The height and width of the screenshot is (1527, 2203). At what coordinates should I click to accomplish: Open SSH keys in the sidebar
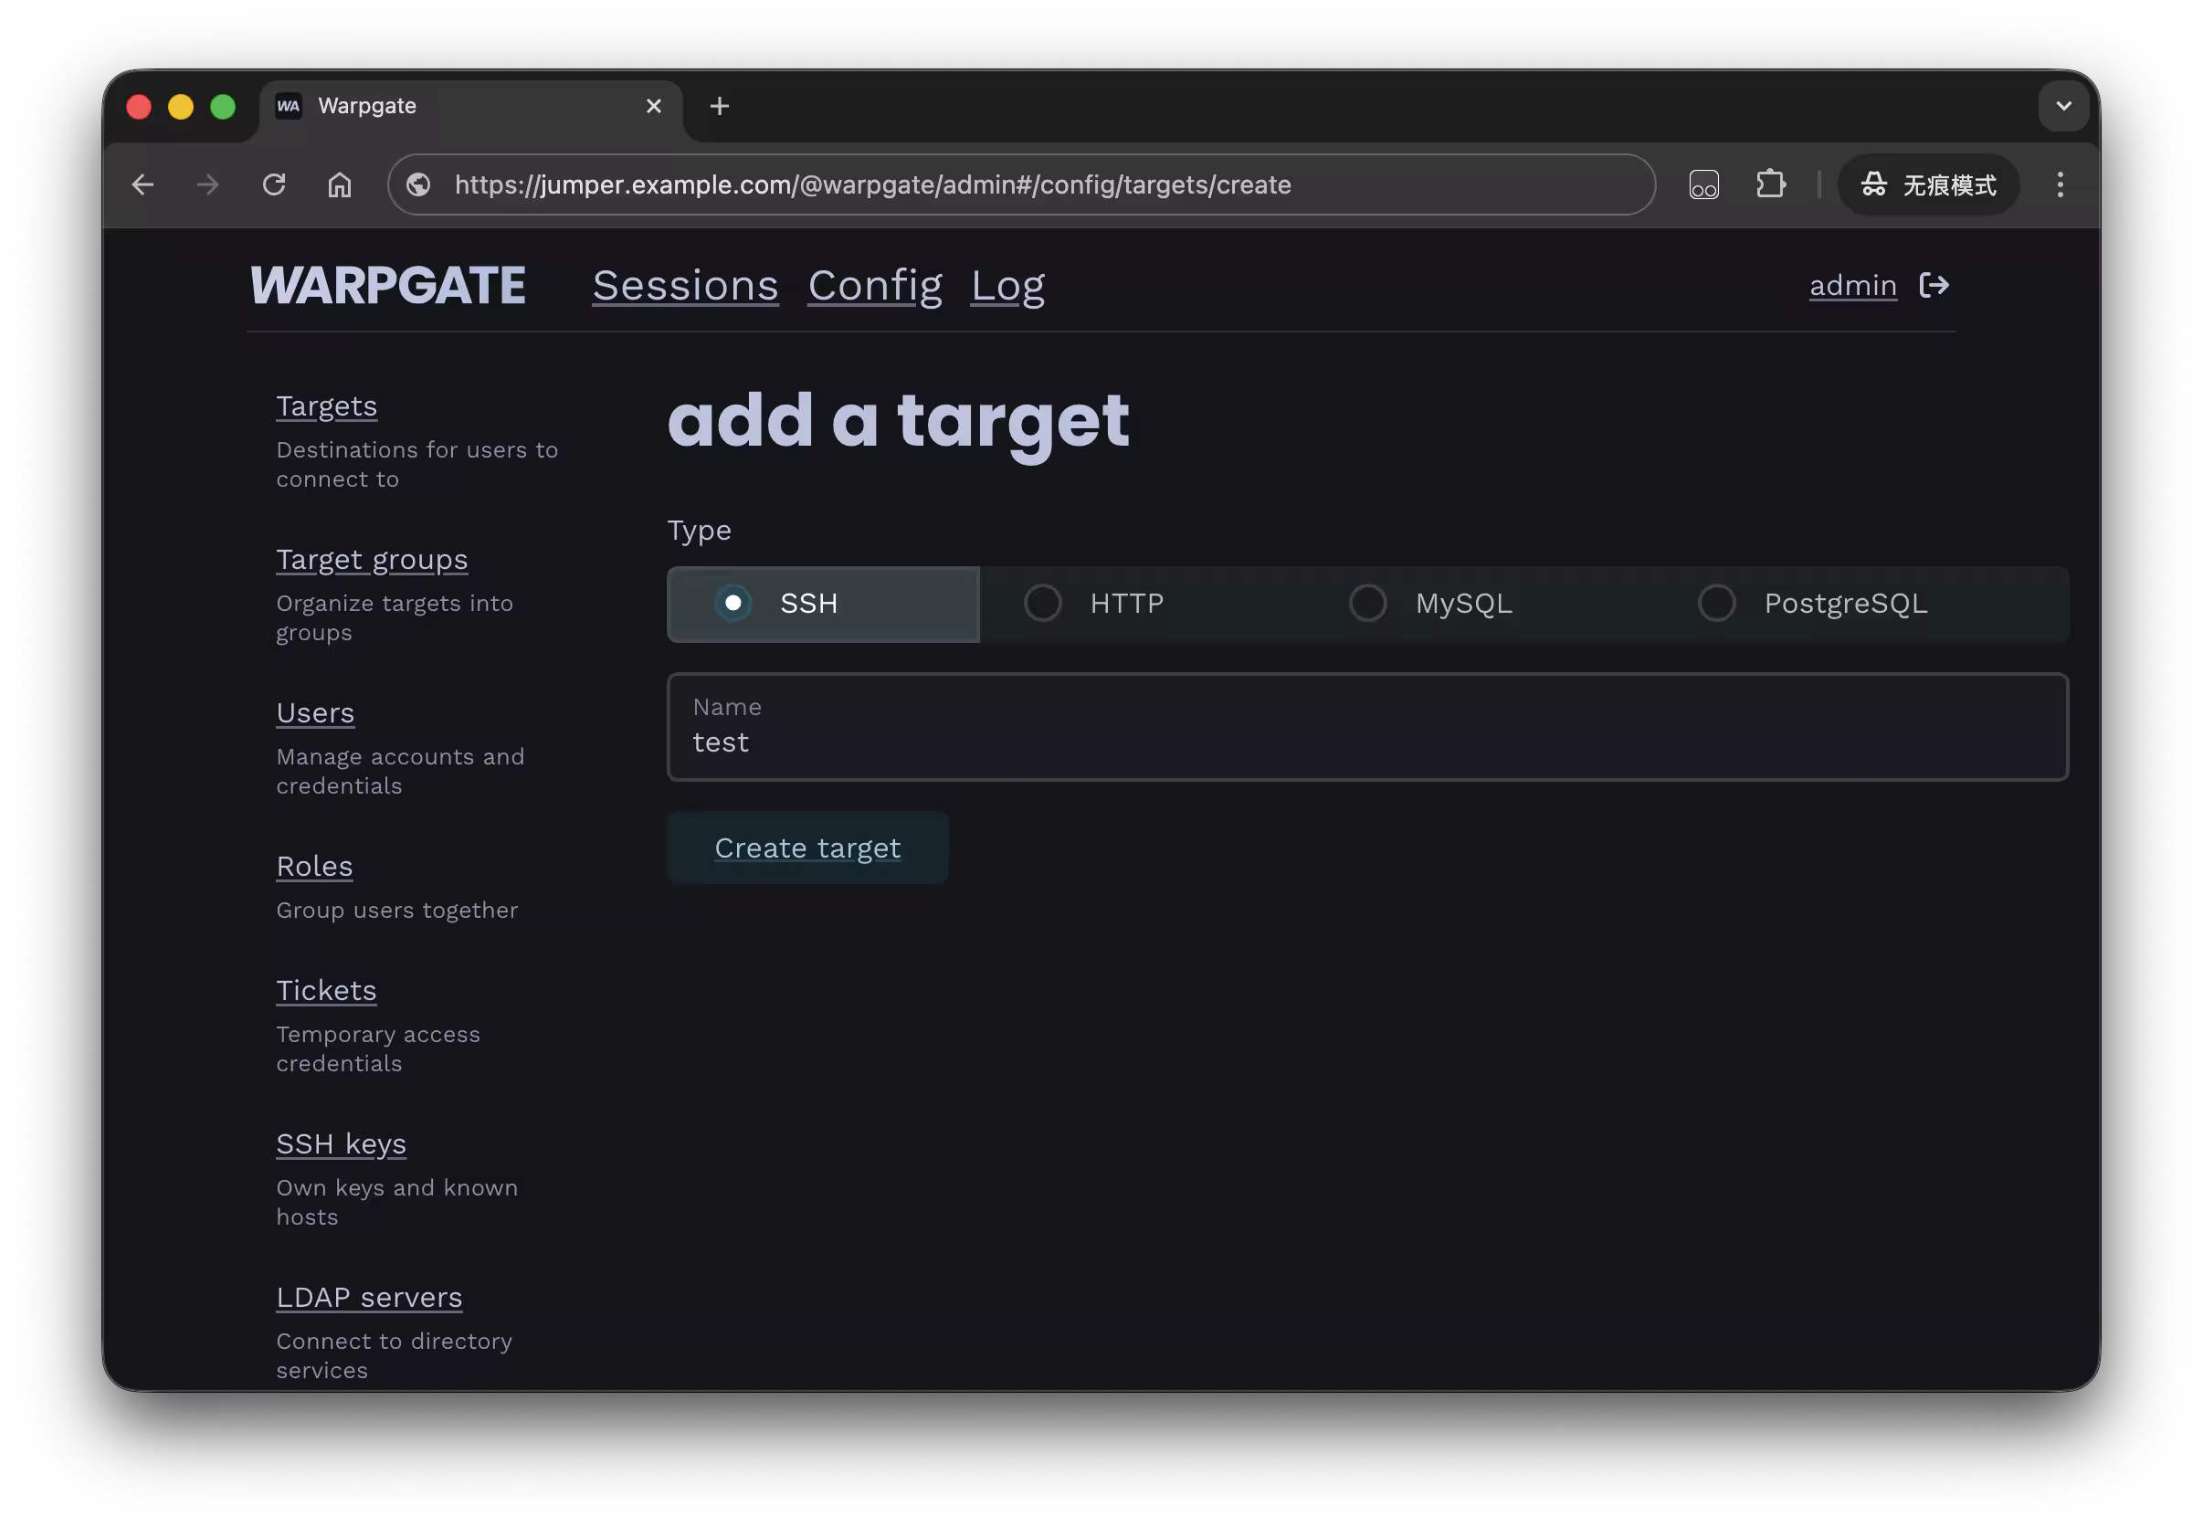[x=341, y=1144]
